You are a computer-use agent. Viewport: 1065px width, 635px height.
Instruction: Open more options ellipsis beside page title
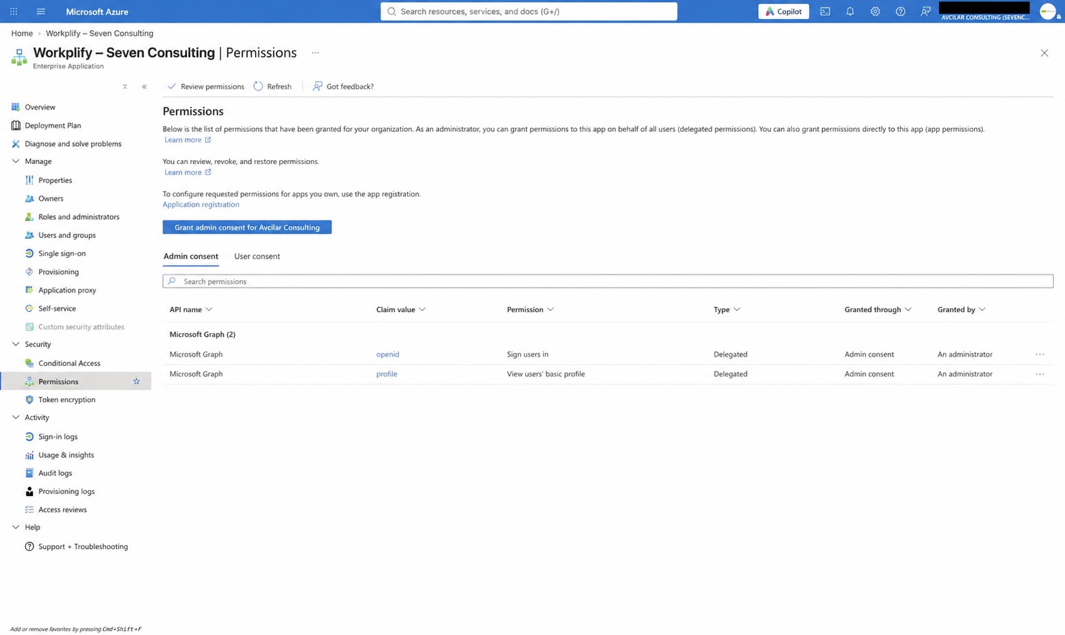tap(315, 52)
